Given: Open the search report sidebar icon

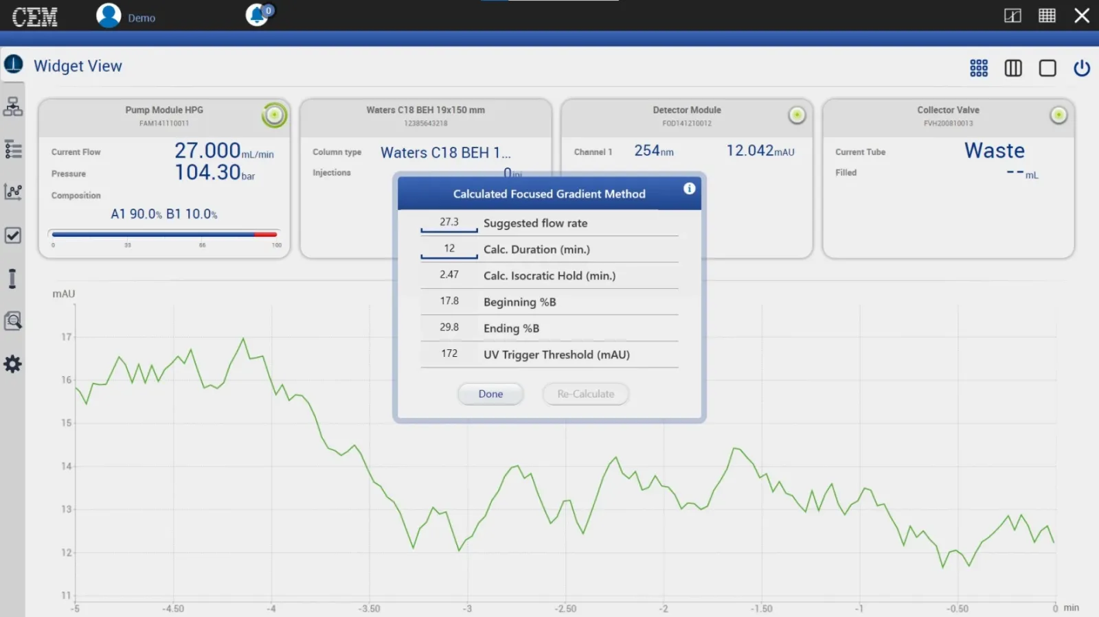Looking at the screenshot, I should coord(13,321).
